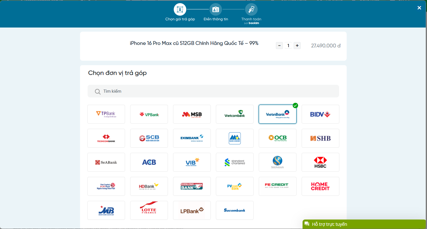Choose Standard Chartered option
Viewport: 427px width, 229px height.
click(235, 162)
